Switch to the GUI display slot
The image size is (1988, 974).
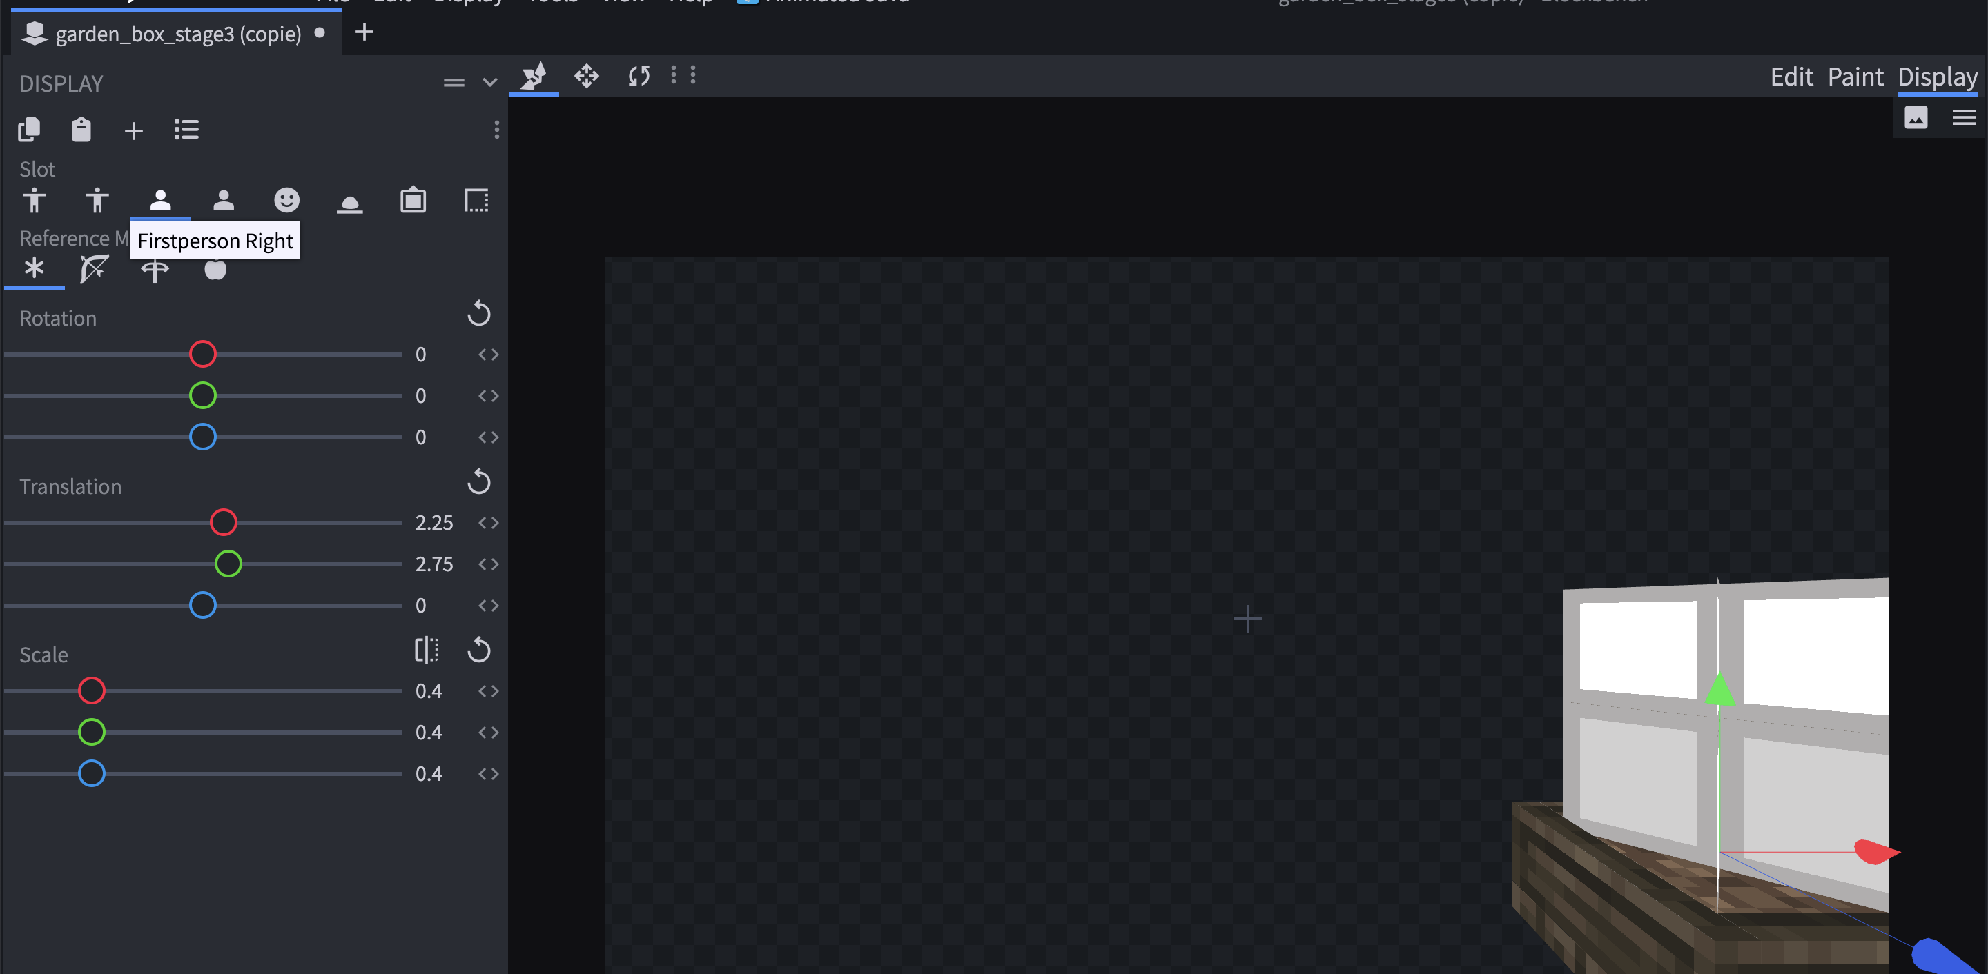pos(413,200)
